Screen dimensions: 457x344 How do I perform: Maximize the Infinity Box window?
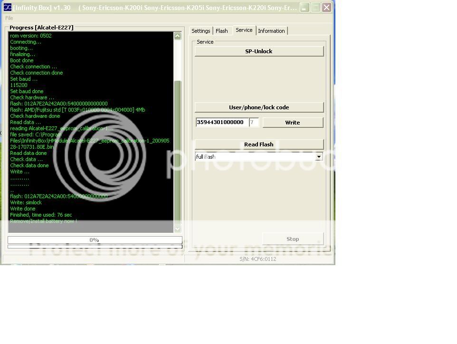click(315, 8)
